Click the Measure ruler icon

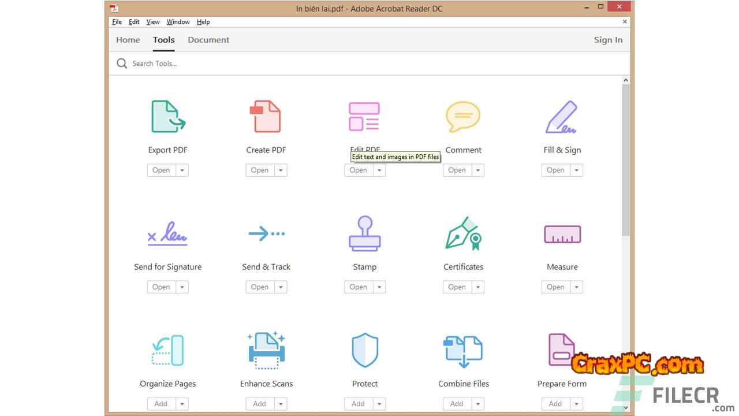562,234
